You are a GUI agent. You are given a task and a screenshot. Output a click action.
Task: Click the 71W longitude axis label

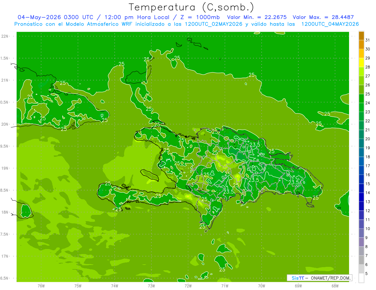point(225,286)
